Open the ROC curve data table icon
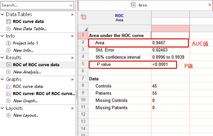 click(9, 22)
